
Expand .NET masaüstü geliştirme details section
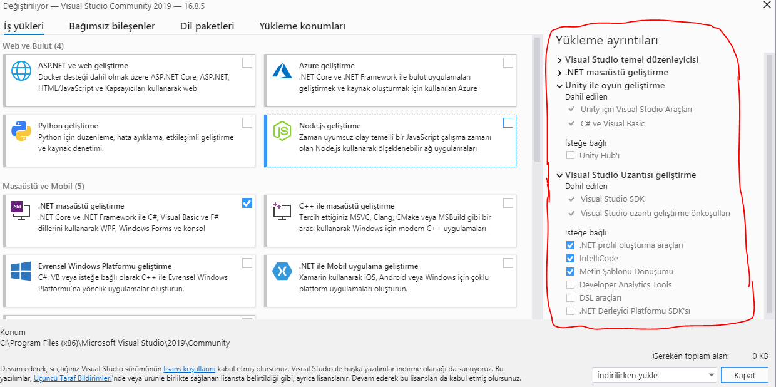click(559, 73)
